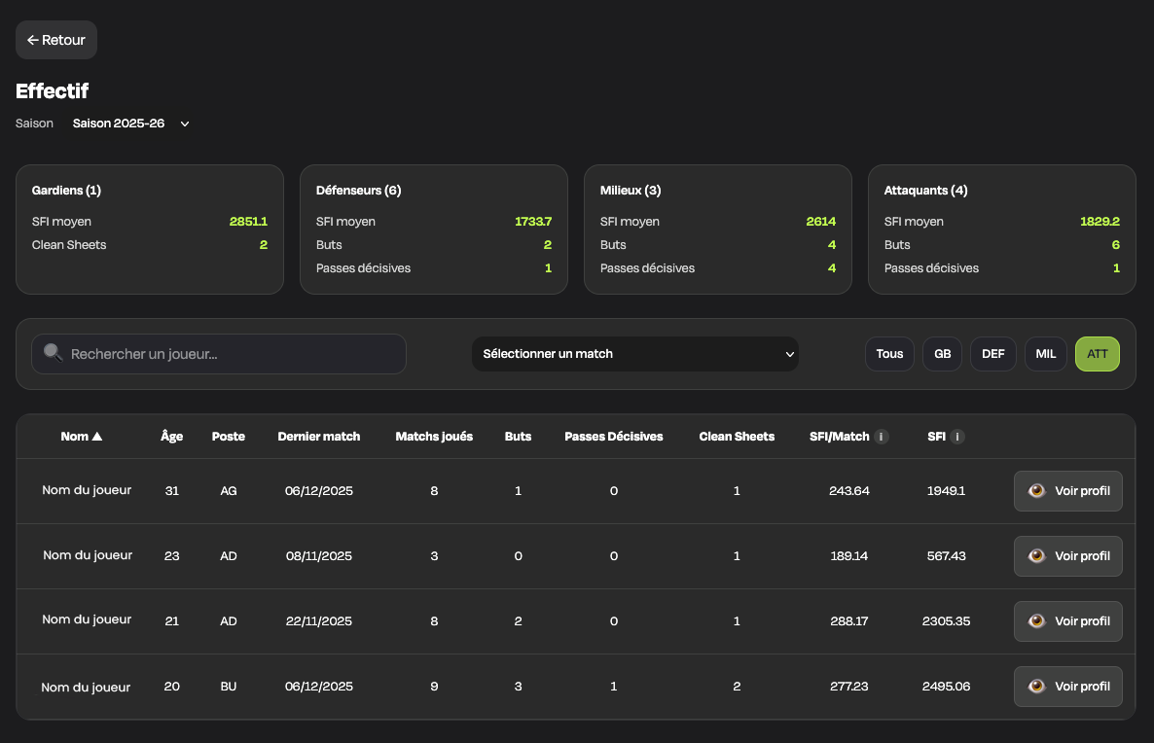Sort the table by Buts column header
Image resolution: width=1154 pixels, height=743 pixels.
pyautogui.click(x=518, y=437)
